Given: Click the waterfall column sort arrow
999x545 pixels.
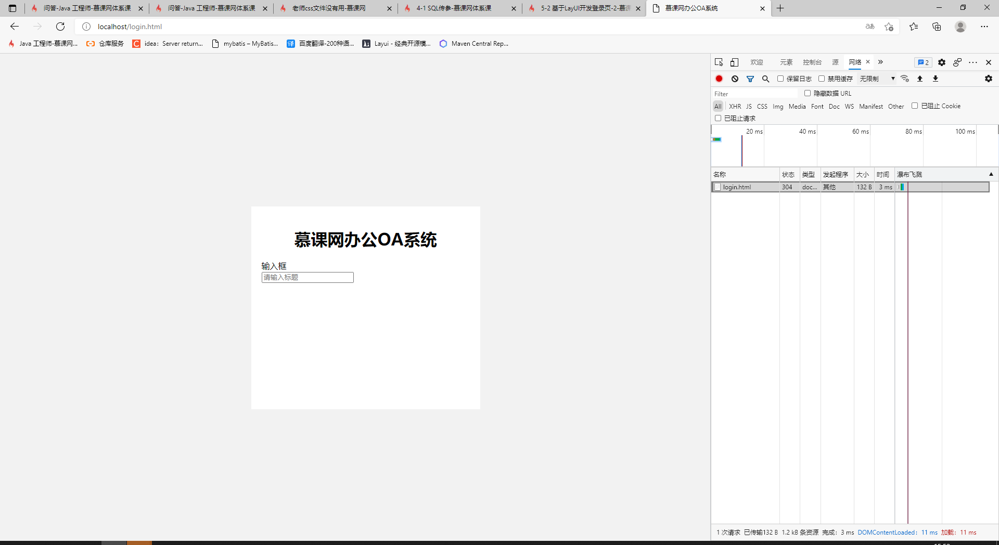Looking at the screenshot, I should tap(991, 174).
